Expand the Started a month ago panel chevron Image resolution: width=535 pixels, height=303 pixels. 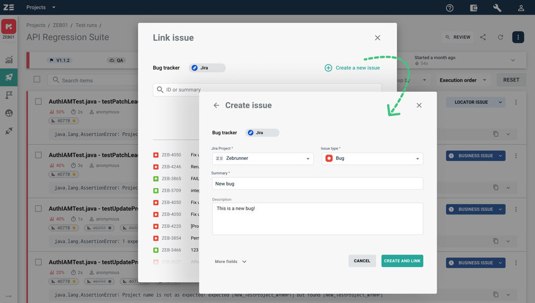click(x=513, y=60)
